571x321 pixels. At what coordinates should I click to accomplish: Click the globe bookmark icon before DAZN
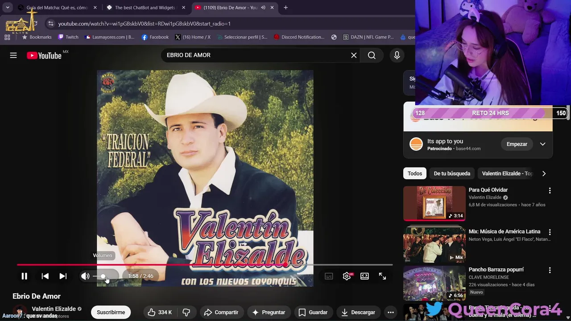[334, 37]
